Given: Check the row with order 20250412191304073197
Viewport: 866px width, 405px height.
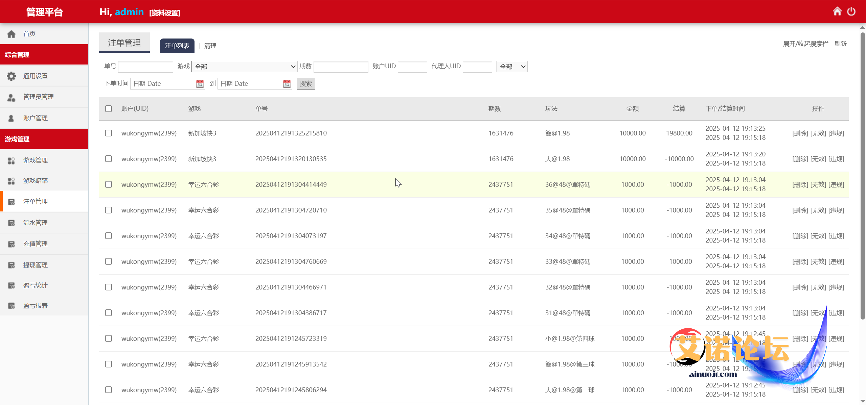Looking at the screenshot, I should pos(109,236).
